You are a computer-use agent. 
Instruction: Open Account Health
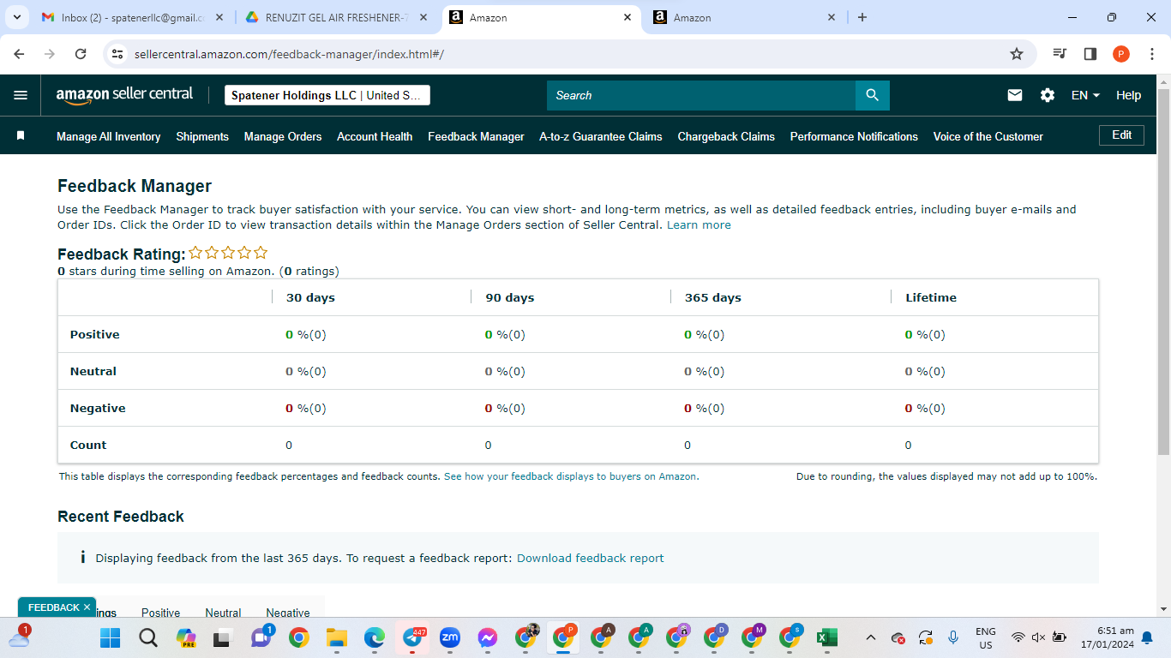375,136
